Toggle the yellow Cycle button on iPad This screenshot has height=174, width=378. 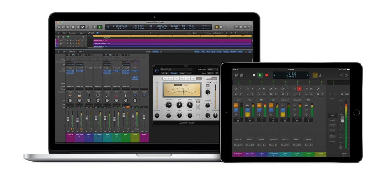click(315, 75)
